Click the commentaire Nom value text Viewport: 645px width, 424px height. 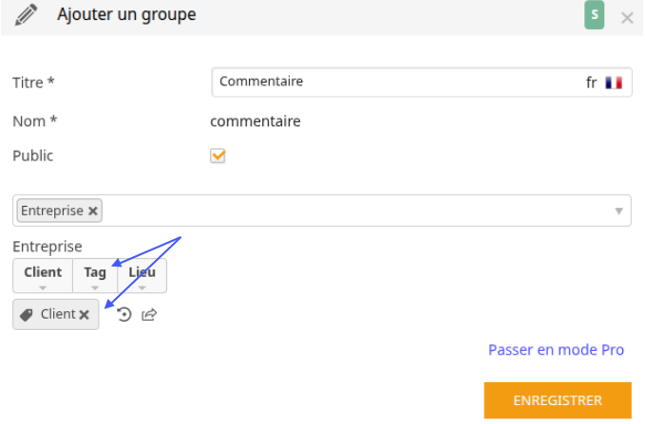256,121
